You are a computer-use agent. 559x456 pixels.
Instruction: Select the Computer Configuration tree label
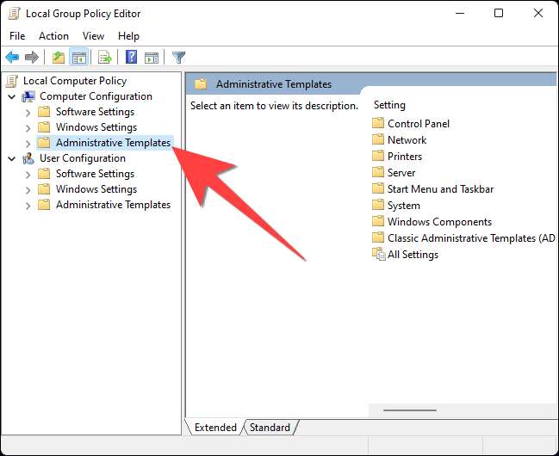pos(96,96)
